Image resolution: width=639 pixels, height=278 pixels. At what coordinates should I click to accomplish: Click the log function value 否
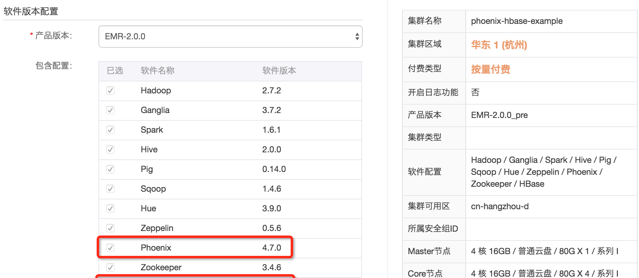(475, 92)
